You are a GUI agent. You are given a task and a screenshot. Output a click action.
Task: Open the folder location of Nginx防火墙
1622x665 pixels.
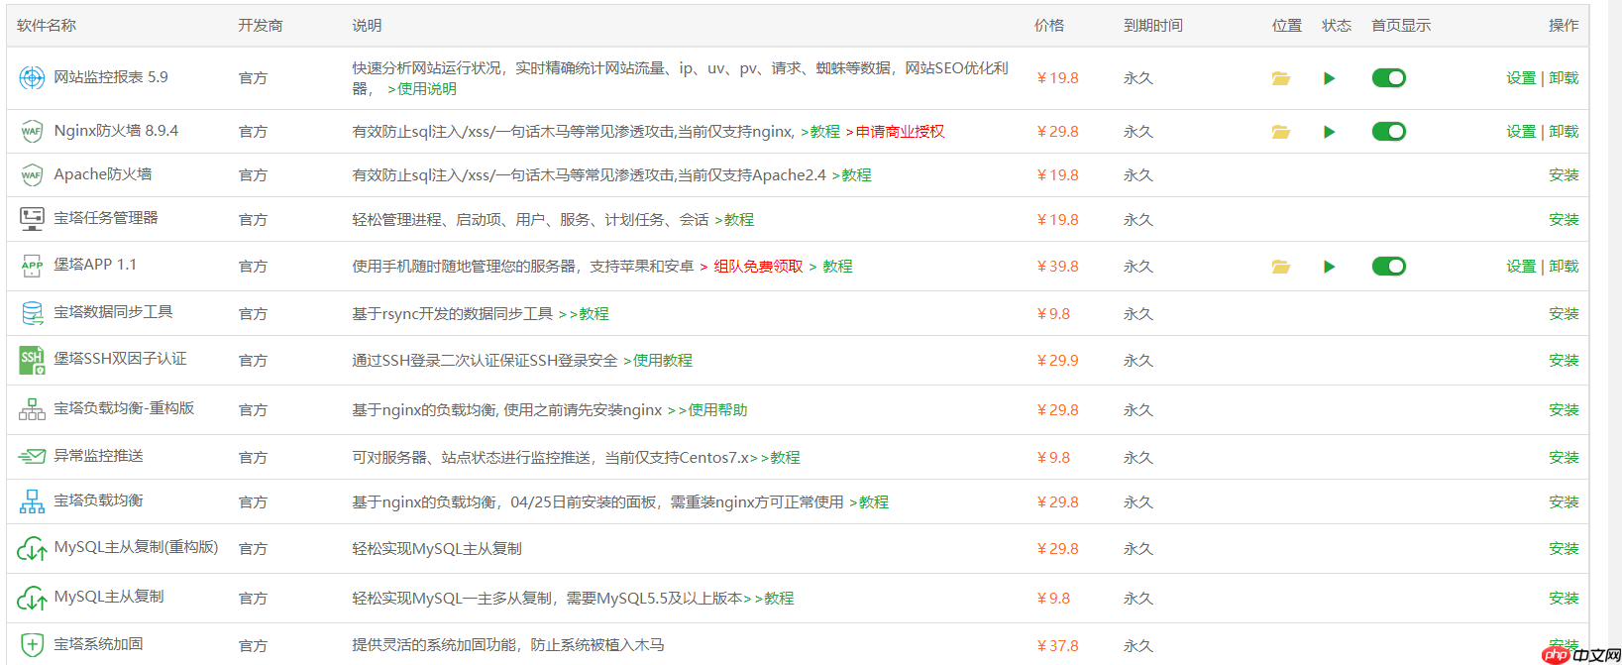click(1281, 132)
